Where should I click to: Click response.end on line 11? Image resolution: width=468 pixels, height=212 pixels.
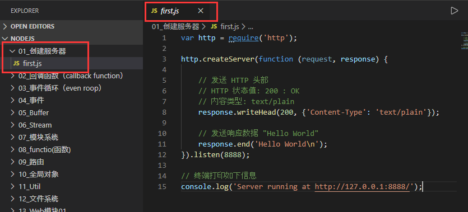[224, 144]
